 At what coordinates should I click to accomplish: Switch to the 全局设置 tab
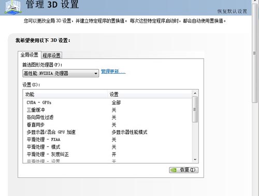point(30,55)
